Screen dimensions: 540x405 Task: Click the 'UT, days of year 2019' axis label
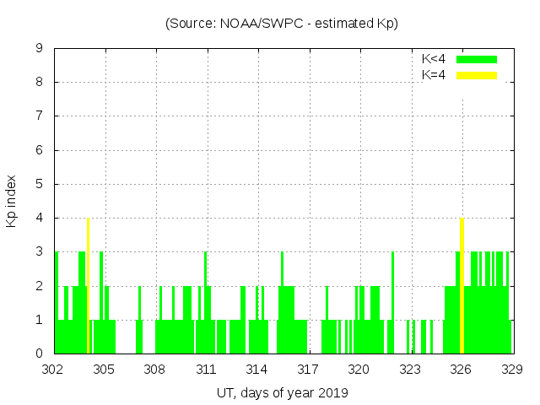pyautogui.click(x=282, y=392)
